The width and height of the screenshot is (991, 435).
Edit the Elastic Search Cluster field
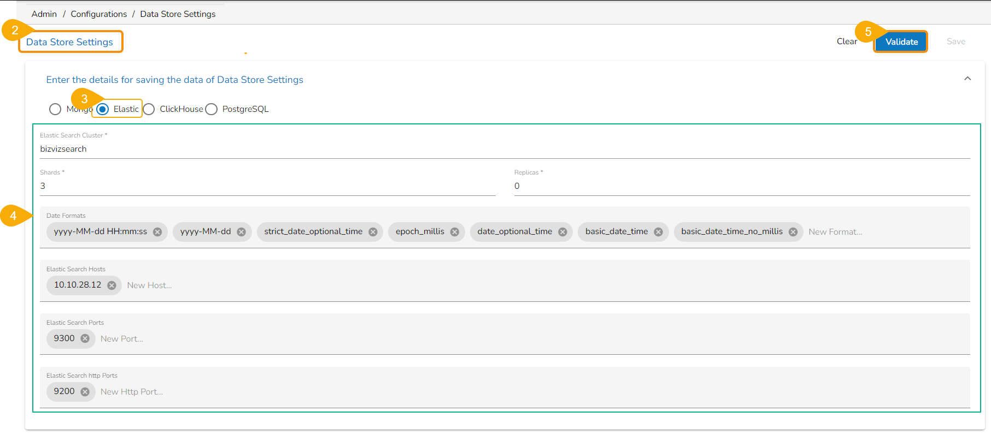click(x=505, y=149)
